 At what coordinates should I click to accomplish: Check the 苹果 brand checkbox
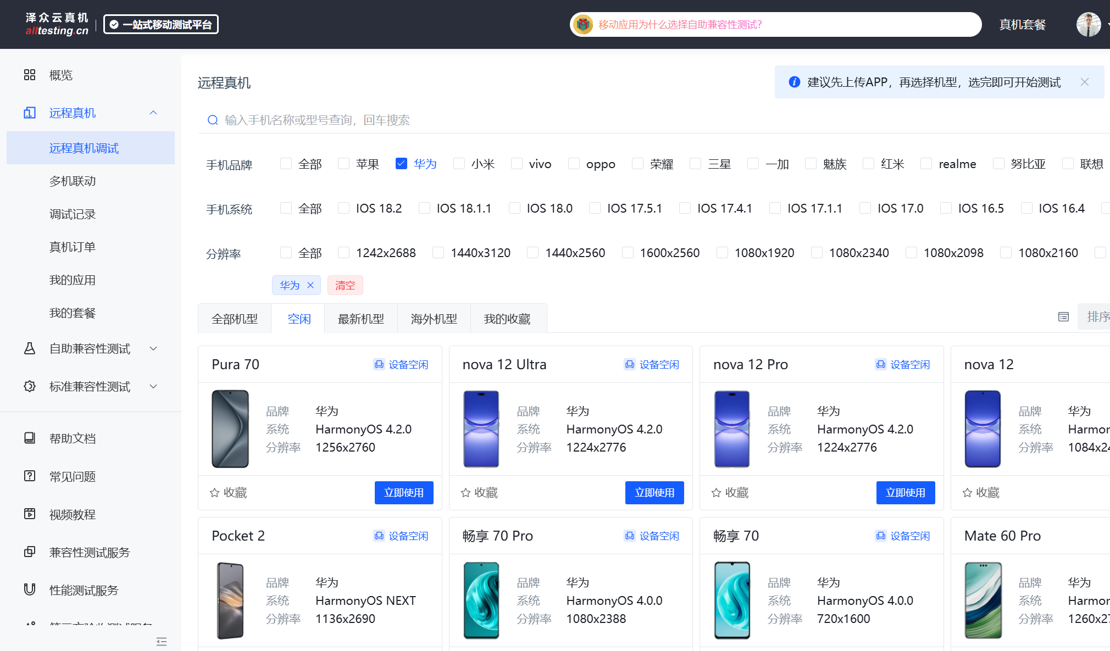(x=343, y=164)
